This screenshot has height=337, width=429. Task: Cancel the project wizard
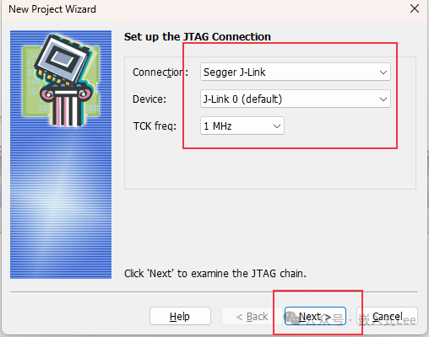pyautogui.click(x=387, y=316)
